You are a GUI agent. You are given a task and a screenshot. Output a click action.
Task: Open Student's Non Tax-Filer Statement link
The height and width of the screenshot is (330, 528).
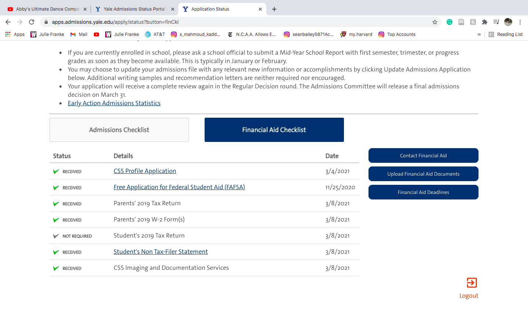161,252
